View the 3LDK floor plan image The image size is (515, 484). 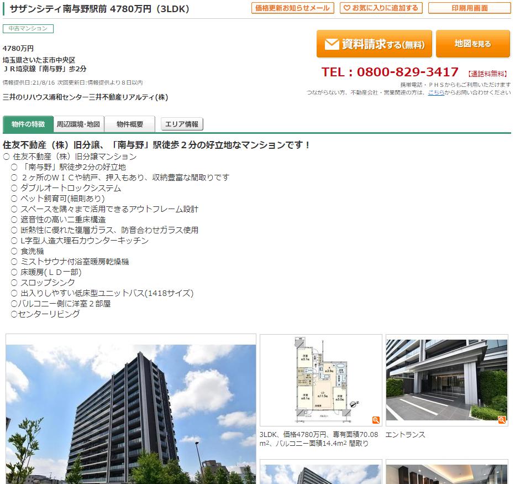[320, 379]
